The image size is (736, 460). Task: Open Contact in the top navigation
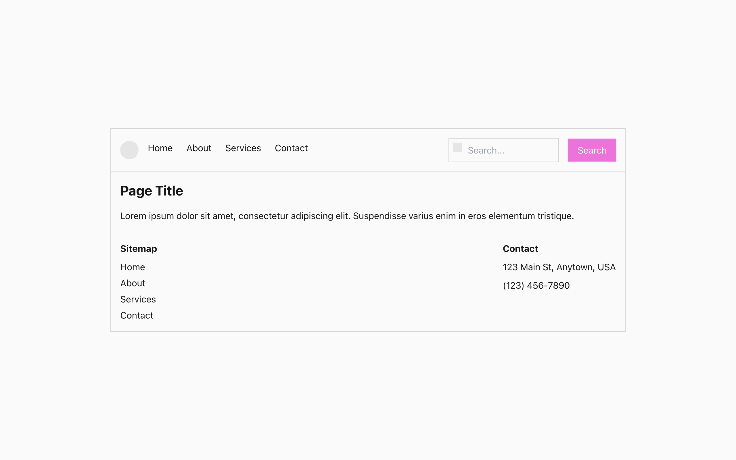291,148
